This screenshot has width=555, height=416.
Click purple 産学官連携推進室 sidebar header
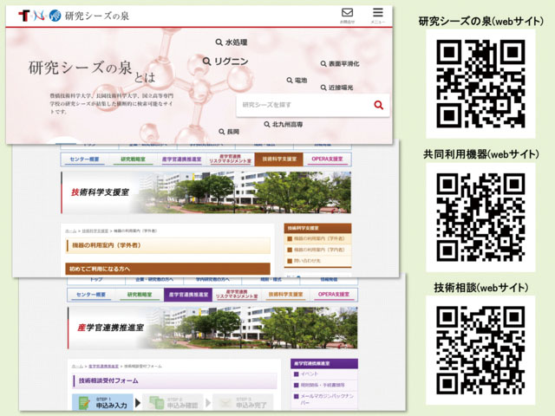[324, 364]
